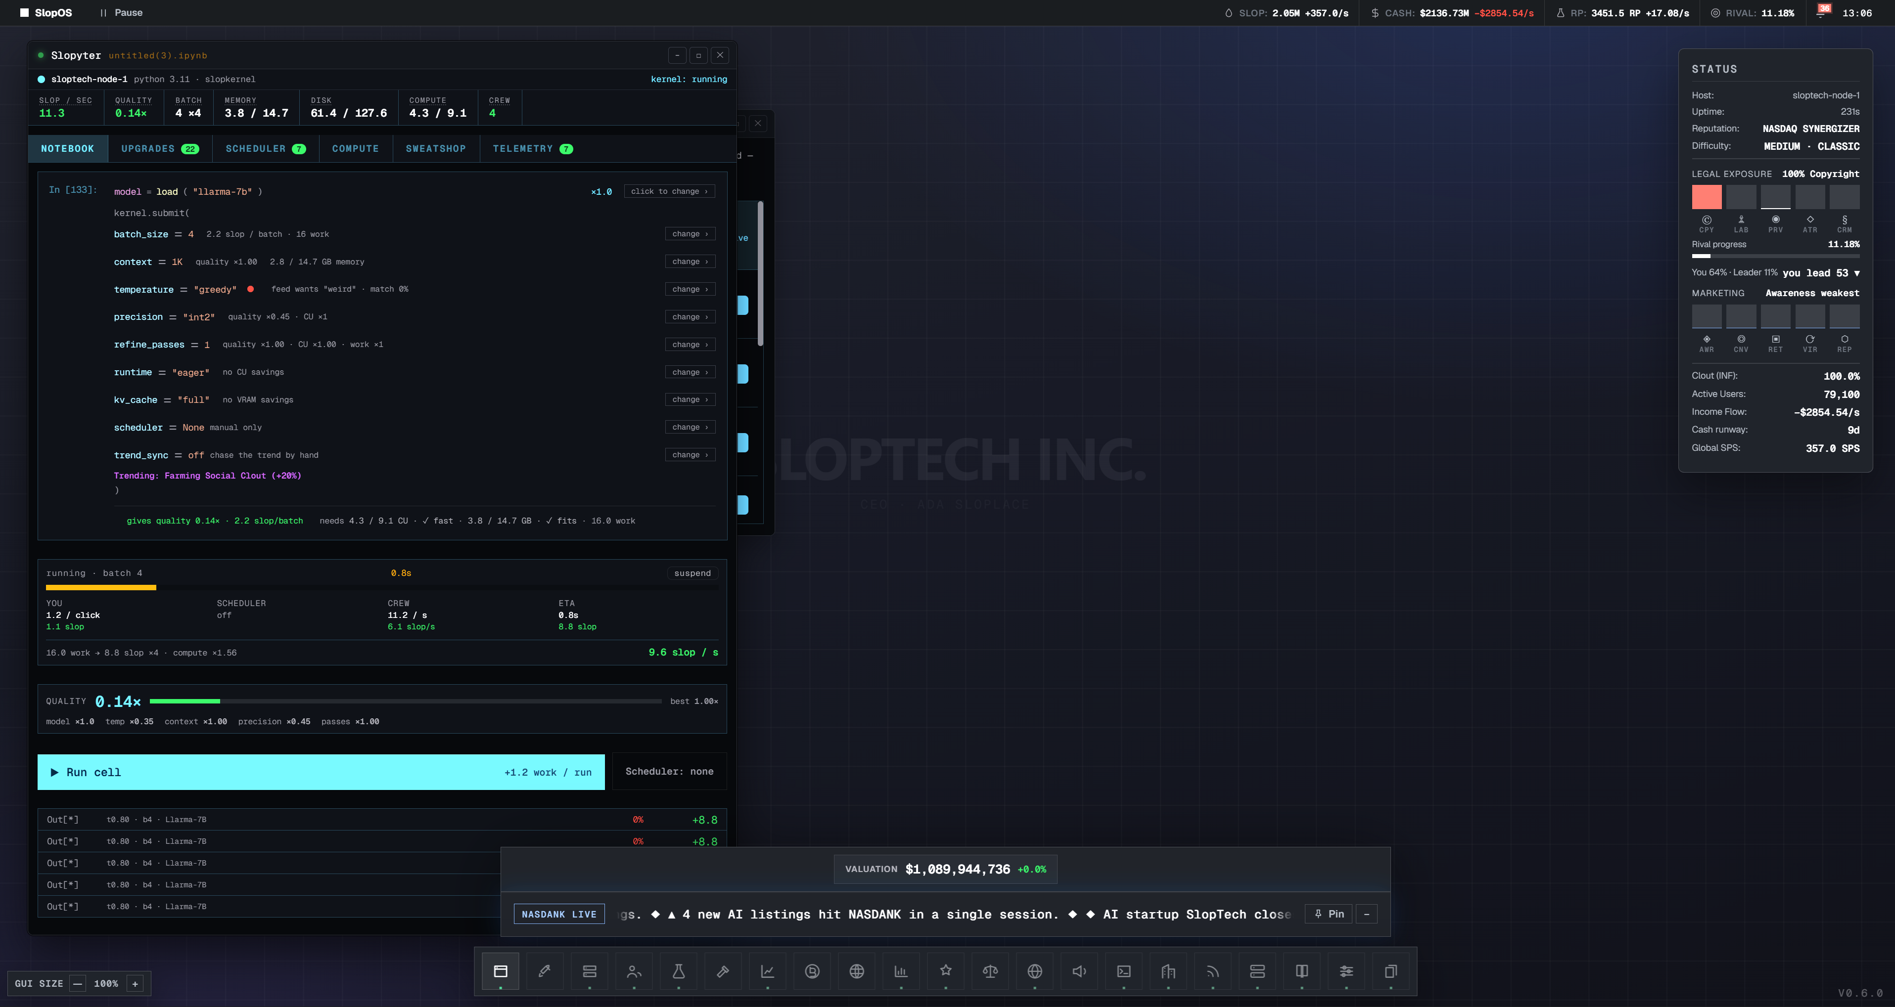Open the open-book icon in the dock
Image resolution: width=1895 pixels, height=1007 pixels.
point(1302,971)
